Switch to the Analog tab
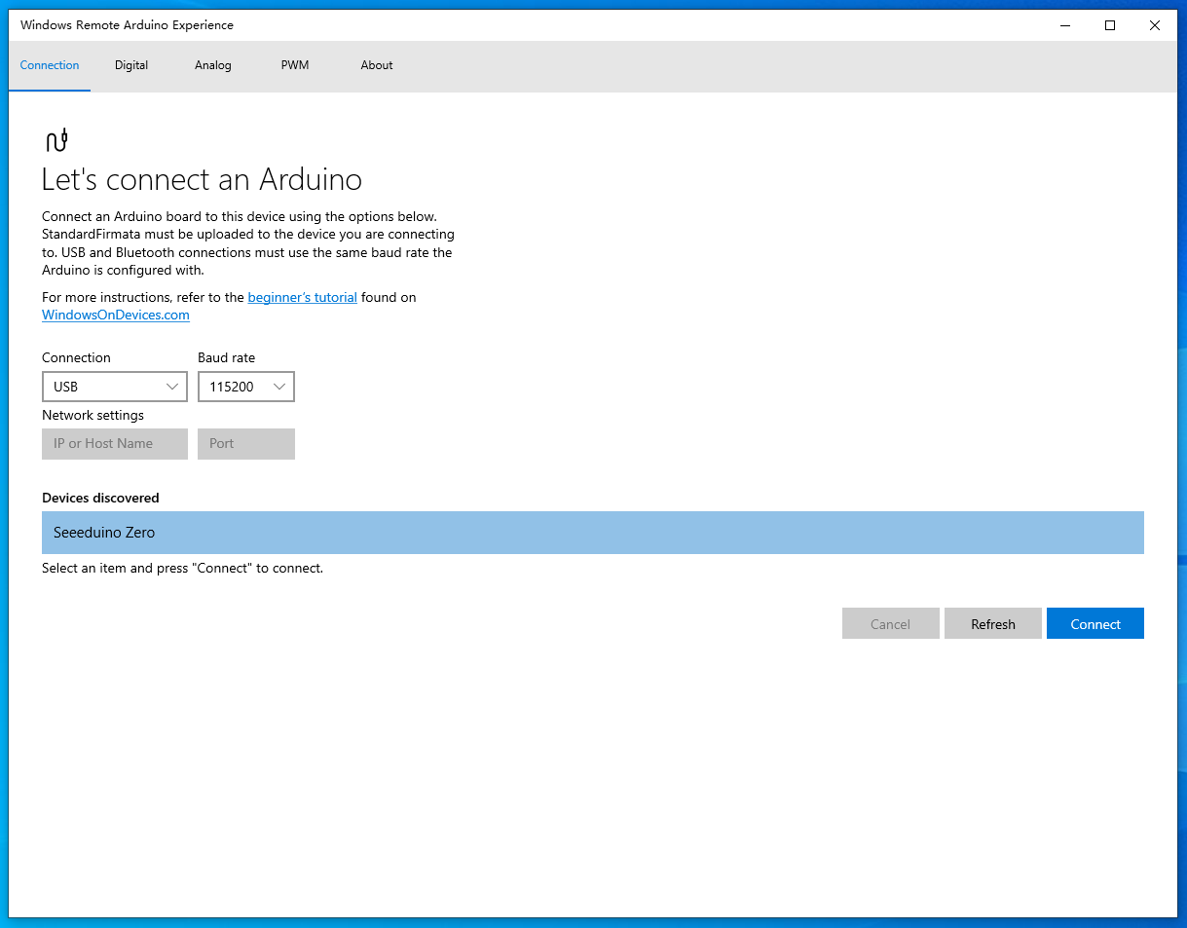The image size is (1187, 928). point(213,65)
